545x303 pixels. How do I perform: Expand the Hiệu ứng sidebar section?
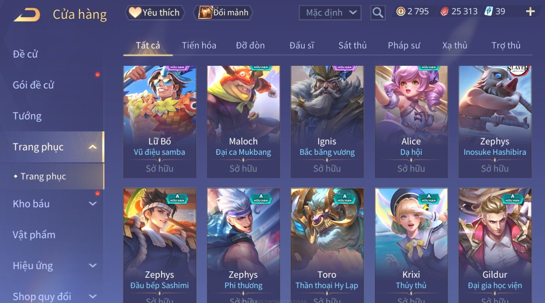(x=93, y=266)
